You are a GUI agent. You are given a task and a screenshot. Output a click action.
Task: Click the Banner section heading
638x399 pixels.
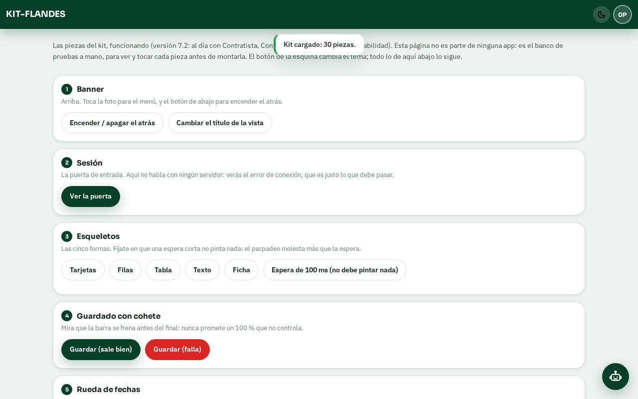[90, 89]
